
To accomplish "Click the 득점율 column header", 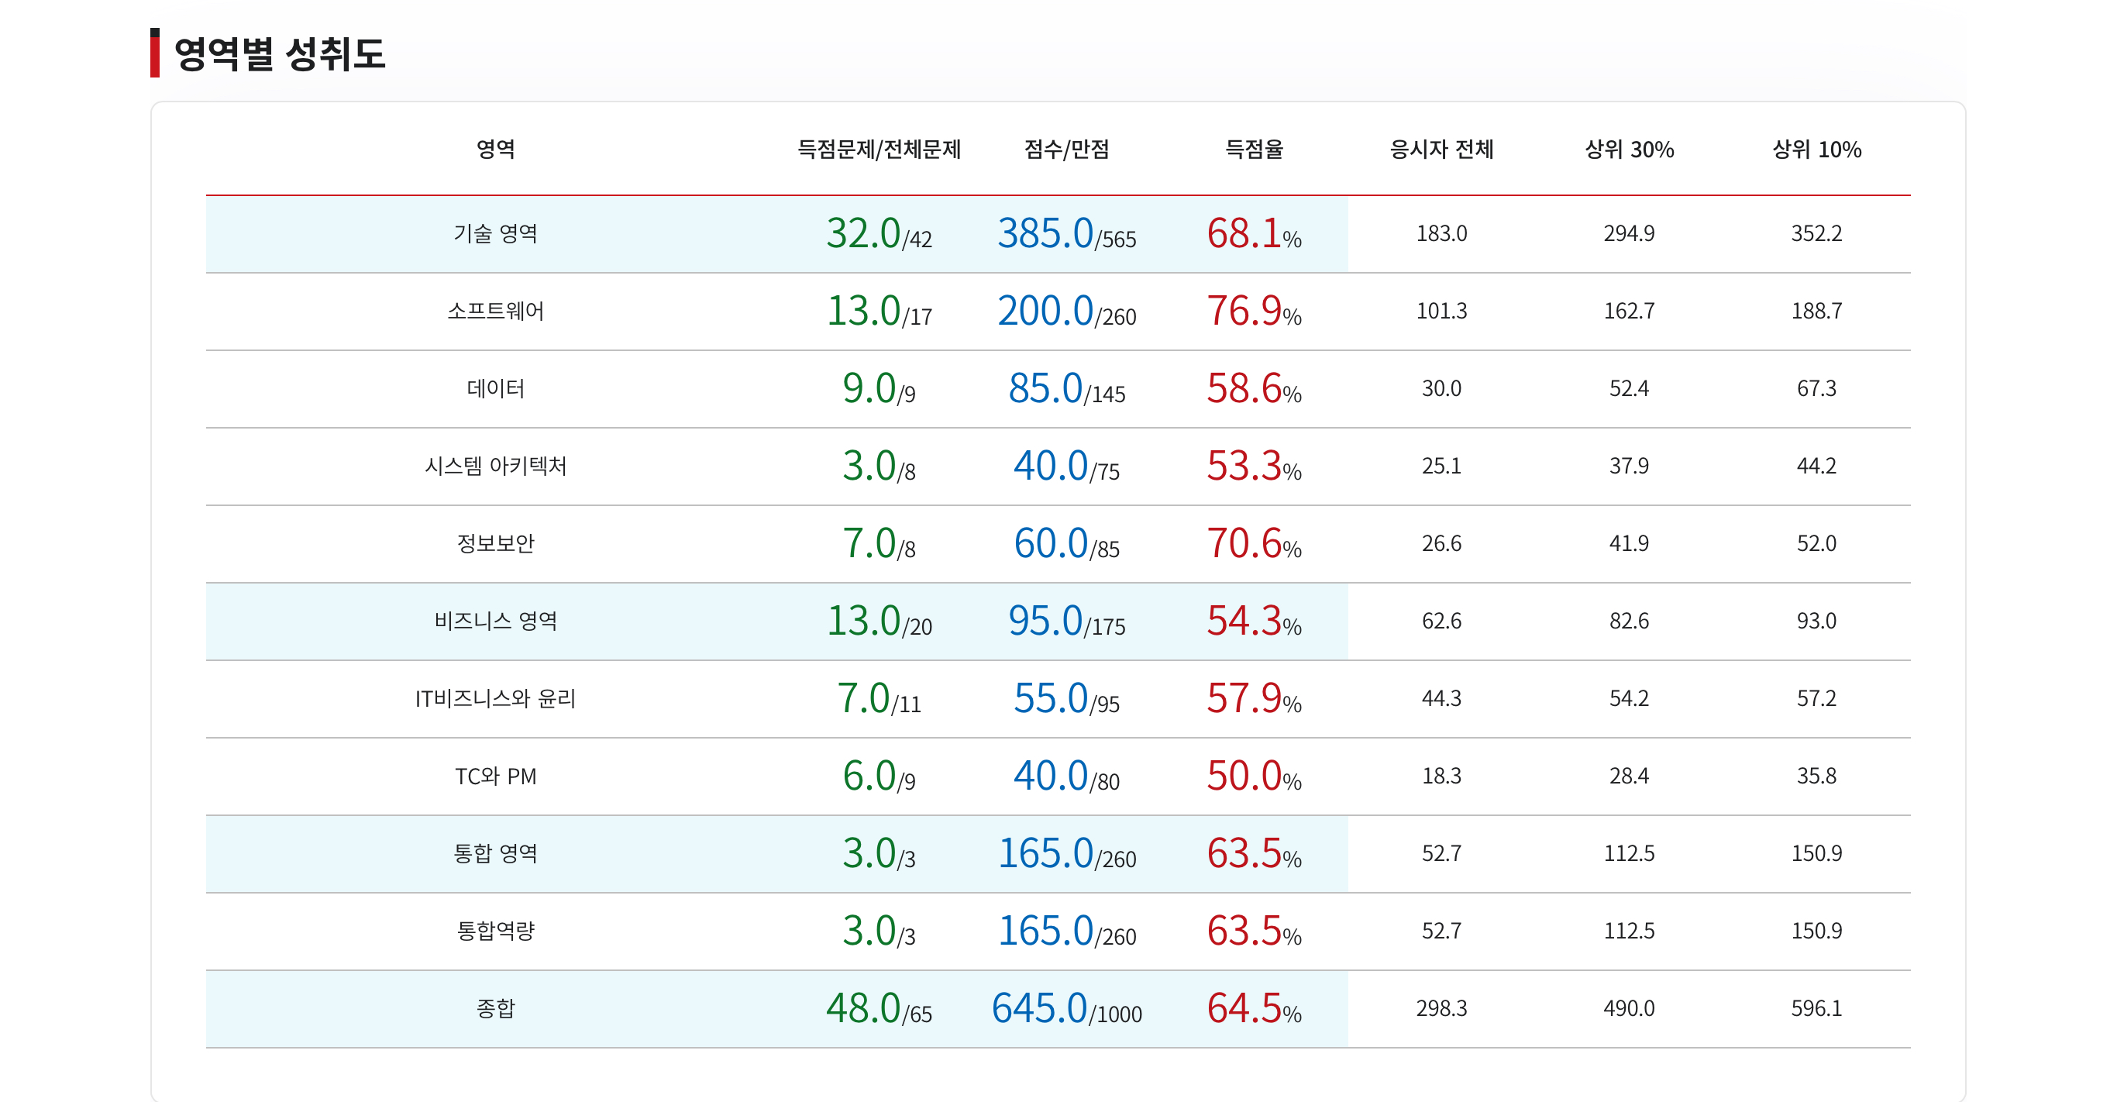I will click(x=1253, y=150).
